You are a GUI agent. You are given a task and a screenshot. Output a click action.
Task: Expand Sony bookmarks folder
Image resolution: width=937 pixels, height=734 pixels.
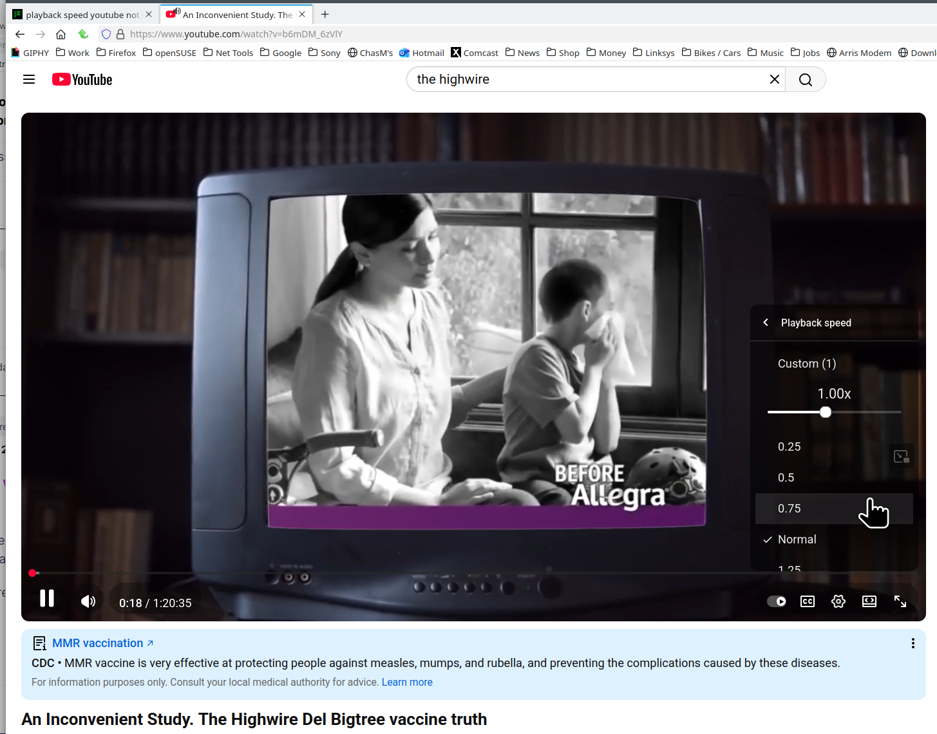coord(325,53)
